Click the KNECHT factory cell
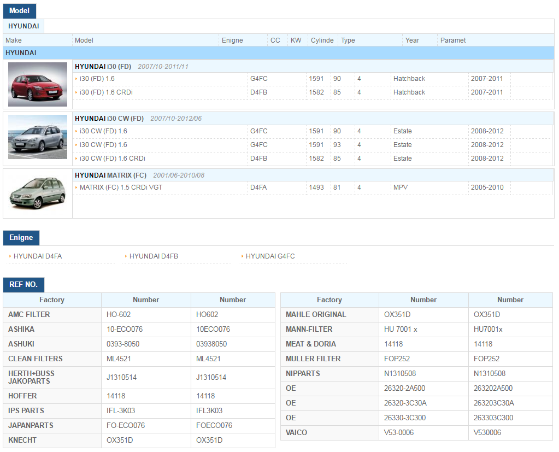 click(x=52, y=440)
